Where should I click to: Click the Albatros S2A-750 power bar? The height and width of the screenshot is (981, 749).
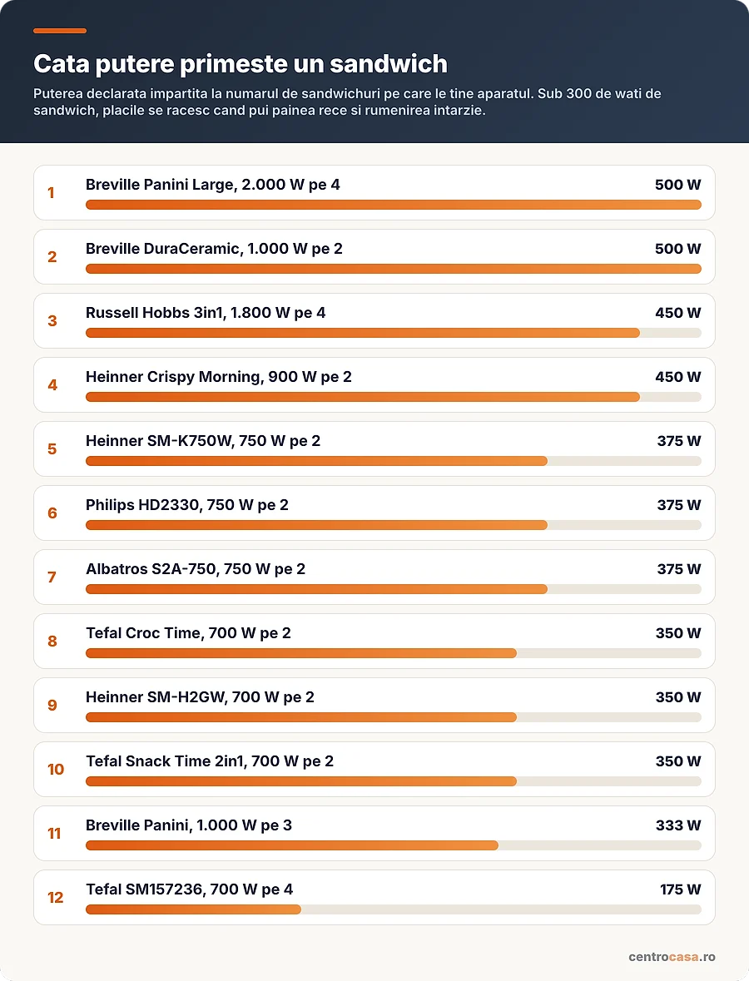pyautogui.click(x=393, y=589)
